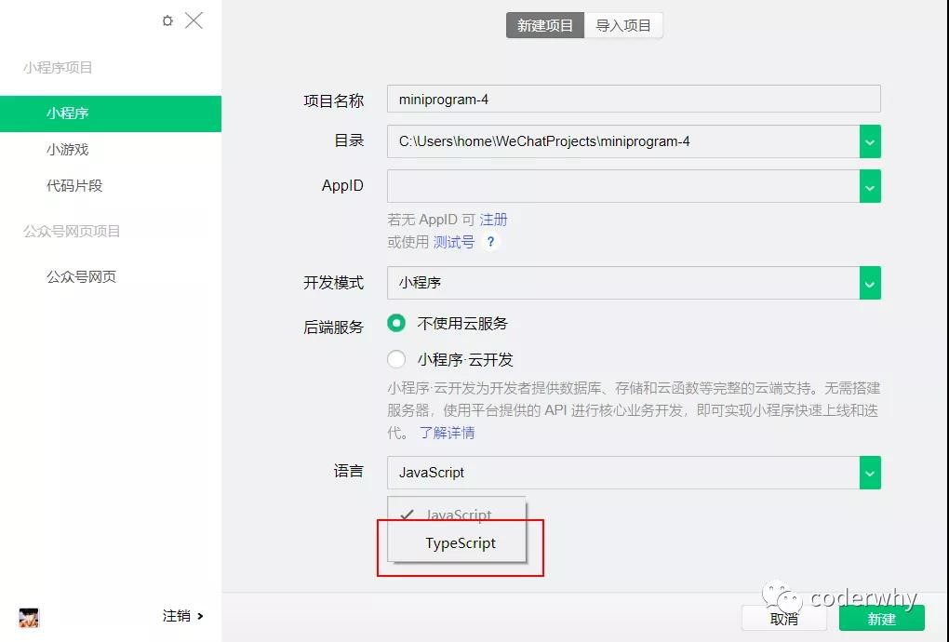Viewport: 949px width, 642px height.
Task: Switch to the 新建项目 tab
Action: 544,25
